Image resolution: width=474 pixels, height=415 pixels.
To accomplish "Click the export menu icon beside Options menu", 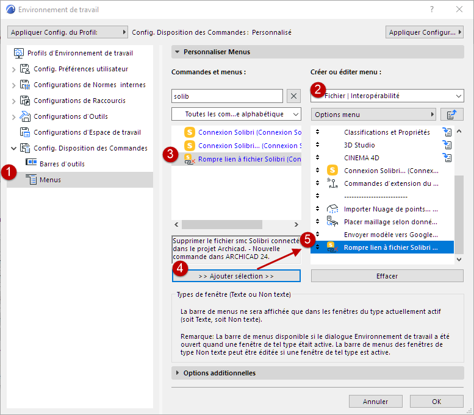I will pos(451,115).
